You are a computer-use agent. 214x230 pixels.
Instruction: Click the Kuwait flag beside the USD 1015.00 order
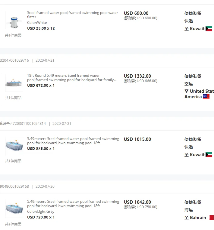(209, 155)
